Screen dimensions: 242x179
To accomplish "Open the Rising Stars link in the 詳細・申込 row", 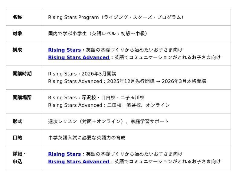I will coord(64,154).
